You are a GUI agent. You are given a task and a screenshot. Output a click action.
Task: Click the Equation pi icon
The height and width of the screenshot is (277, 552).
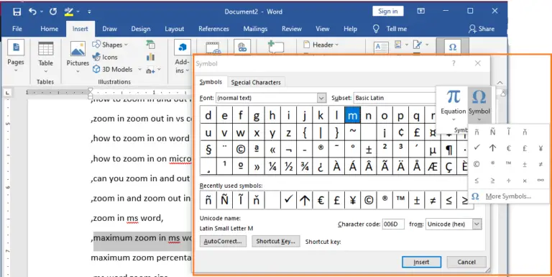click(454, 97)
